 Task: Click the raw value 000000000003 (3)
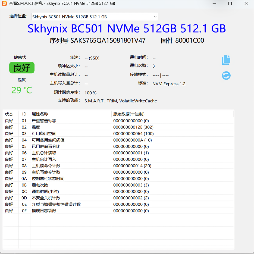[131, 185]
